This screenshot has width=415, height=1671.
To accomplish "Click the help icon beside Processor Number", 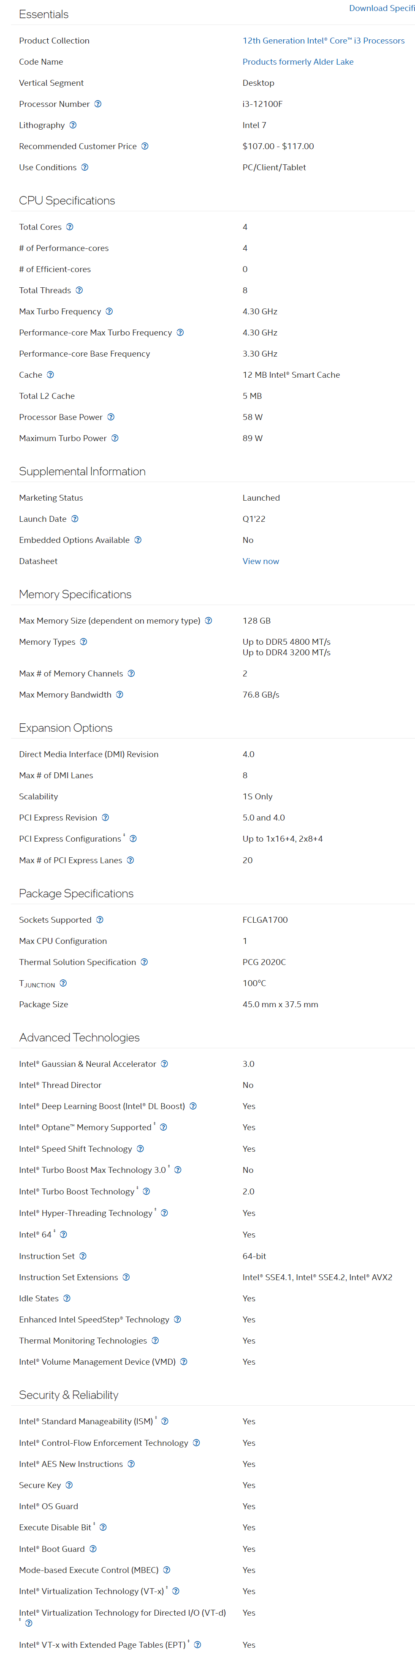I will (98, 104).
